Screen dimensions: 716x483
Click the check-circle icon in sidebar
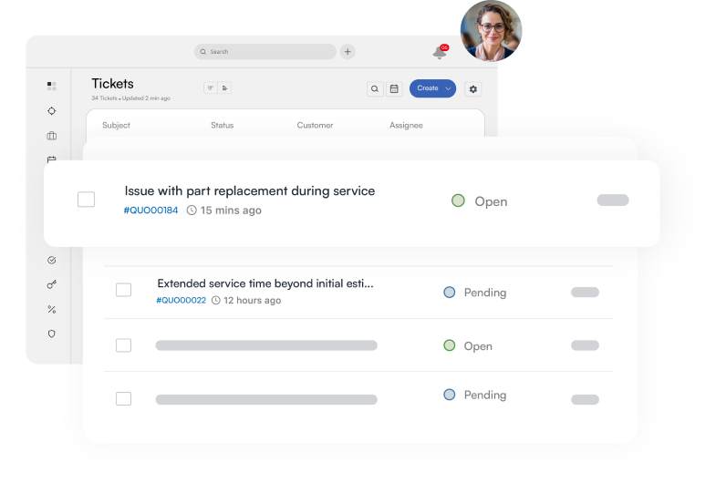tap(52, 260)
